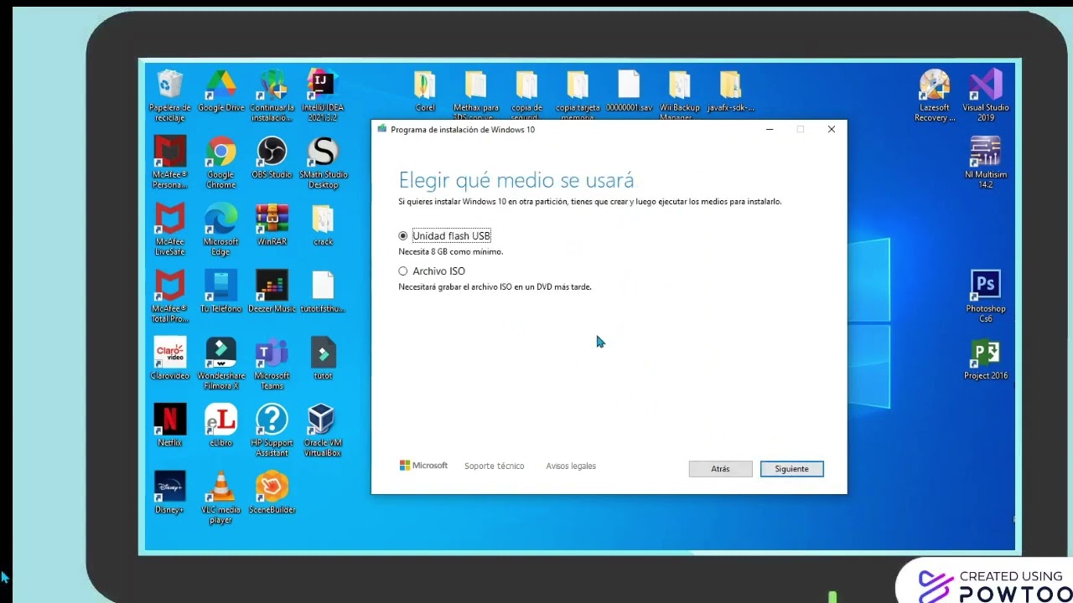Image resolution: width=1073 pixels, height=603 pixels.
Task: Open HP Support Assistant icon
Action: 272,420
